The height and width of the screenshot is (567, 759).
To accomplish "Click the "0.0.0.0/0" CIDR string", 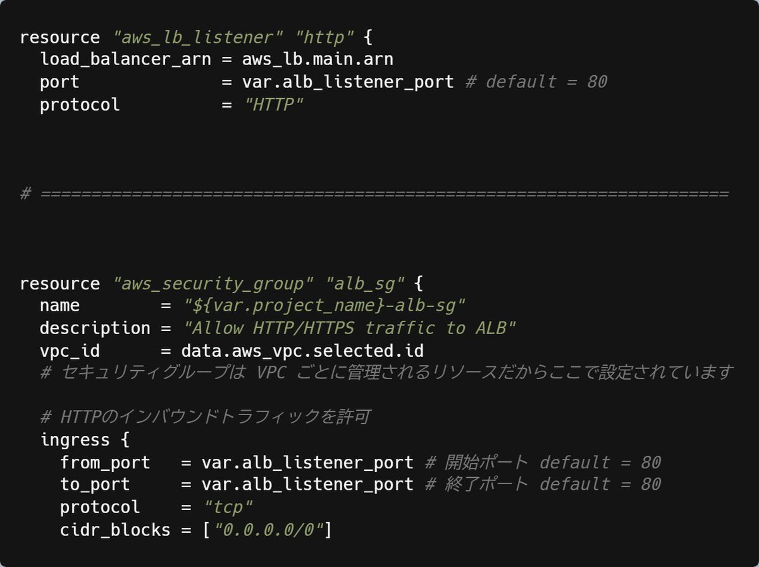I will (x=269, y=530).
